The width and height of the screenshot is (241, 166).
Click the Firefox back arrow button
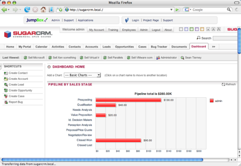[4, 10]
